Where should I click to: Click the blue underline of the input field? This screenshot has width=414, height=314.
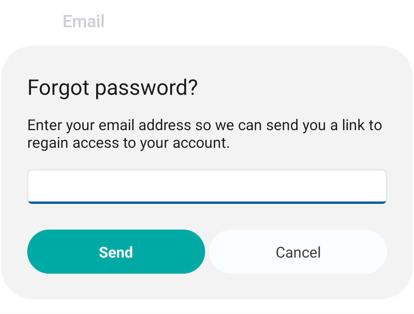coord(207,203)
